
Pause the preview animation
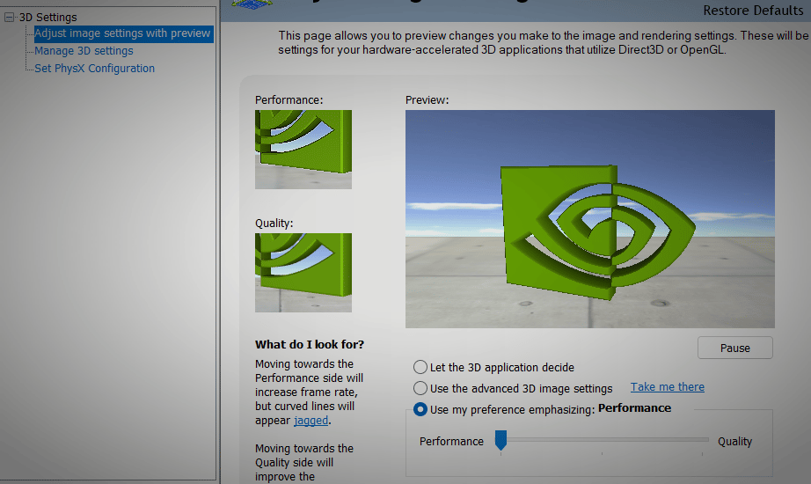click(735, 348)
